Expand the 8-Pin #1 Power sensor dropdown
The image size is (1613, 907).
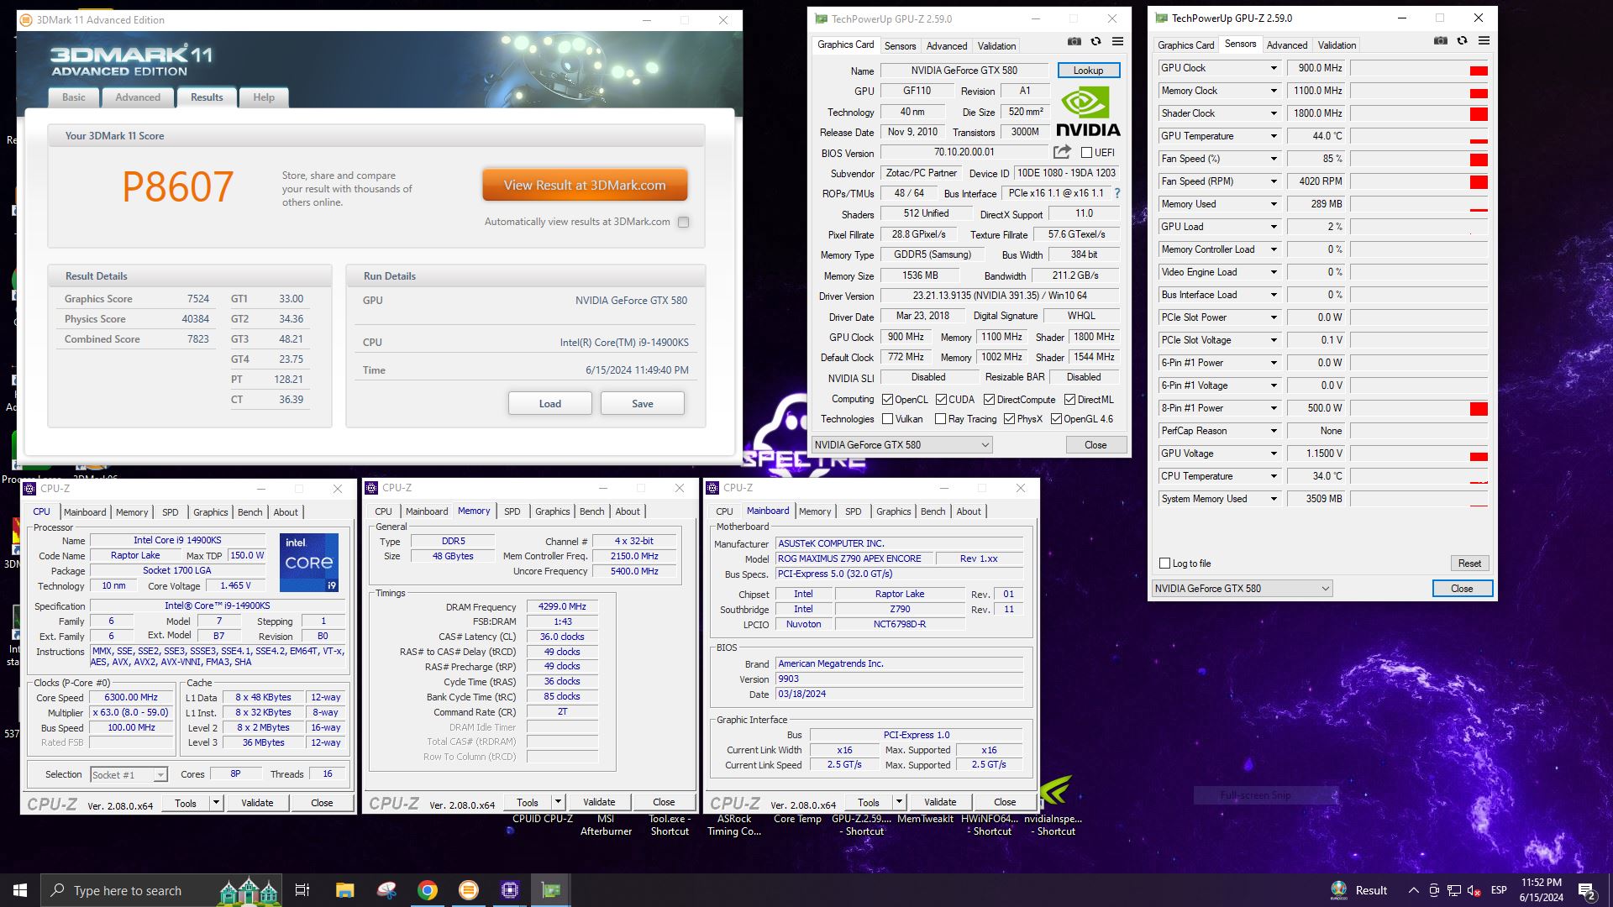tap(1274, 408)
